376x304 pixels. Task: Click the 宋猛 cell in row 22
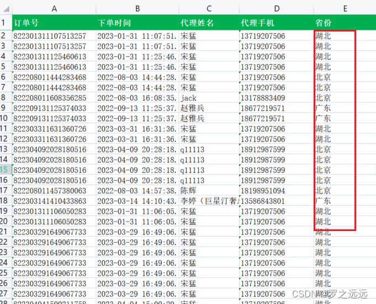tap(209, 242)
